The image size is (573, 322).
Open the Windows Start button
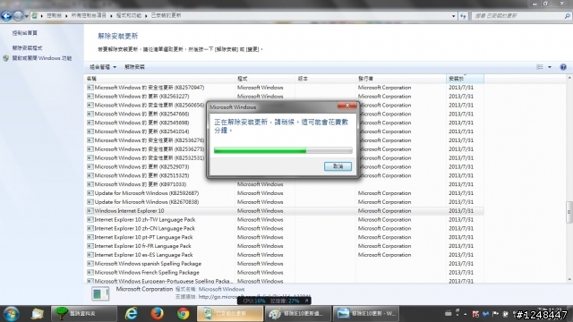click(x=12, y=314)
